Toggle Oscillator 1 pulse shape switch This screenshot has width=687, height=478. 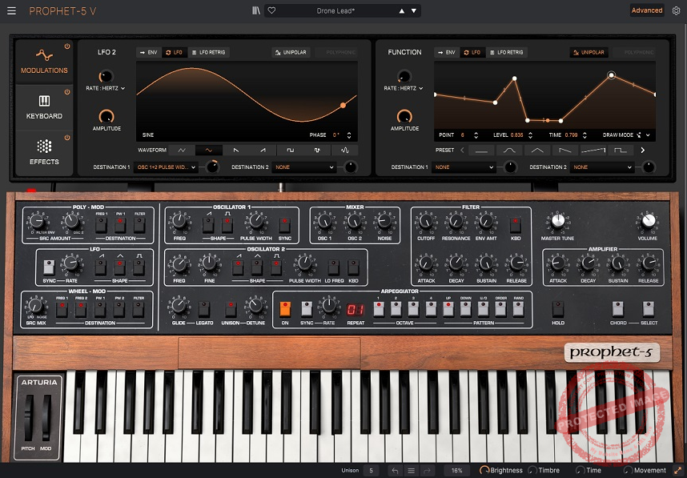point(227,224)
